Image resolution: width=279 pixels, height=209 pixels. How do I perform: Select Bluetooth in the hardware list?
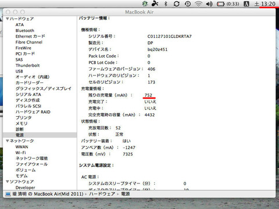point(25,31)
